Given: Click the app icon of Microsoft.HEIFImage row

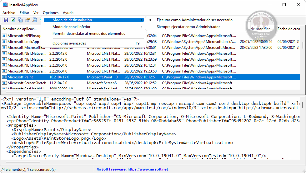Looking at the screenshot, I should [4, 36].
